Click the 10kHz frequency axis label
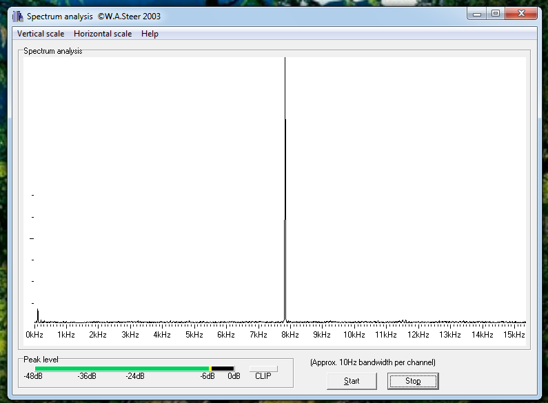Screen dimensions: 548x403 [x=354, y=335]
